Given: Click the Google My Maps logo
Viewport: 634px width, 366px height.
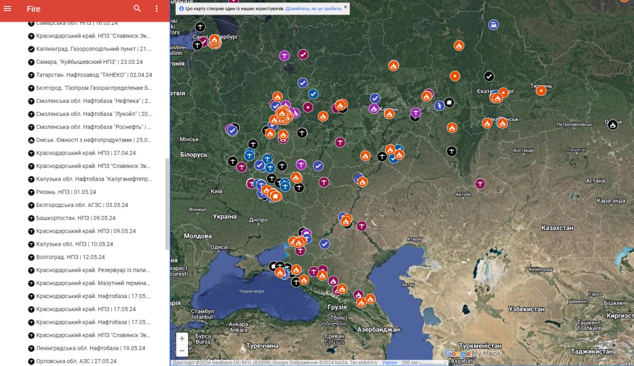Looking at the screenshot, I should pyautogui.click(x=472, y=354).
